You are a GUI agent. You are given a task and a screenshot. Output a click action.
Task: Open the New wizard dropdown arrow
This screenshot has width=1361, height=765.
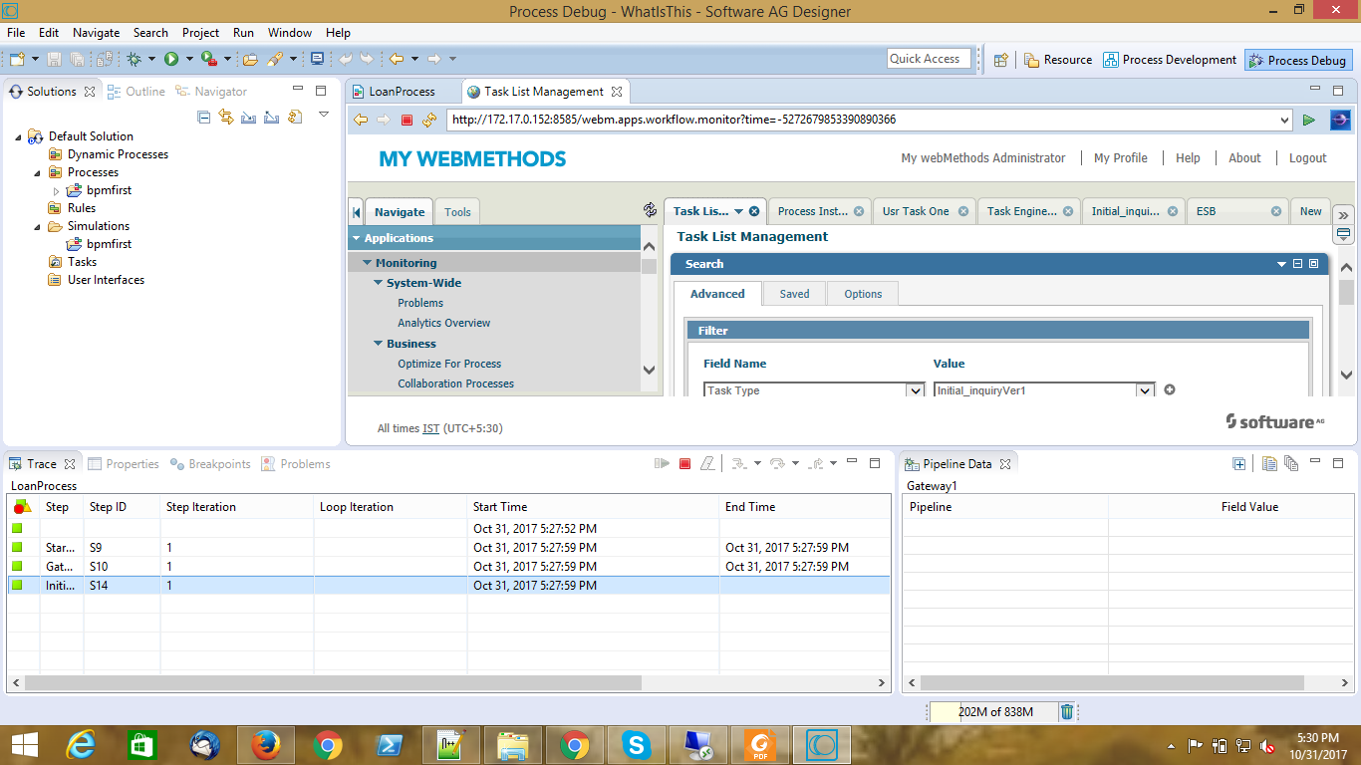35,59
